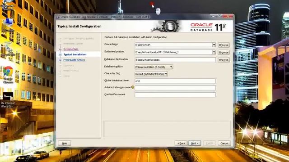
Task: Select Be Intehaan (Race 2) desktop file
Action: coord(8,100)
